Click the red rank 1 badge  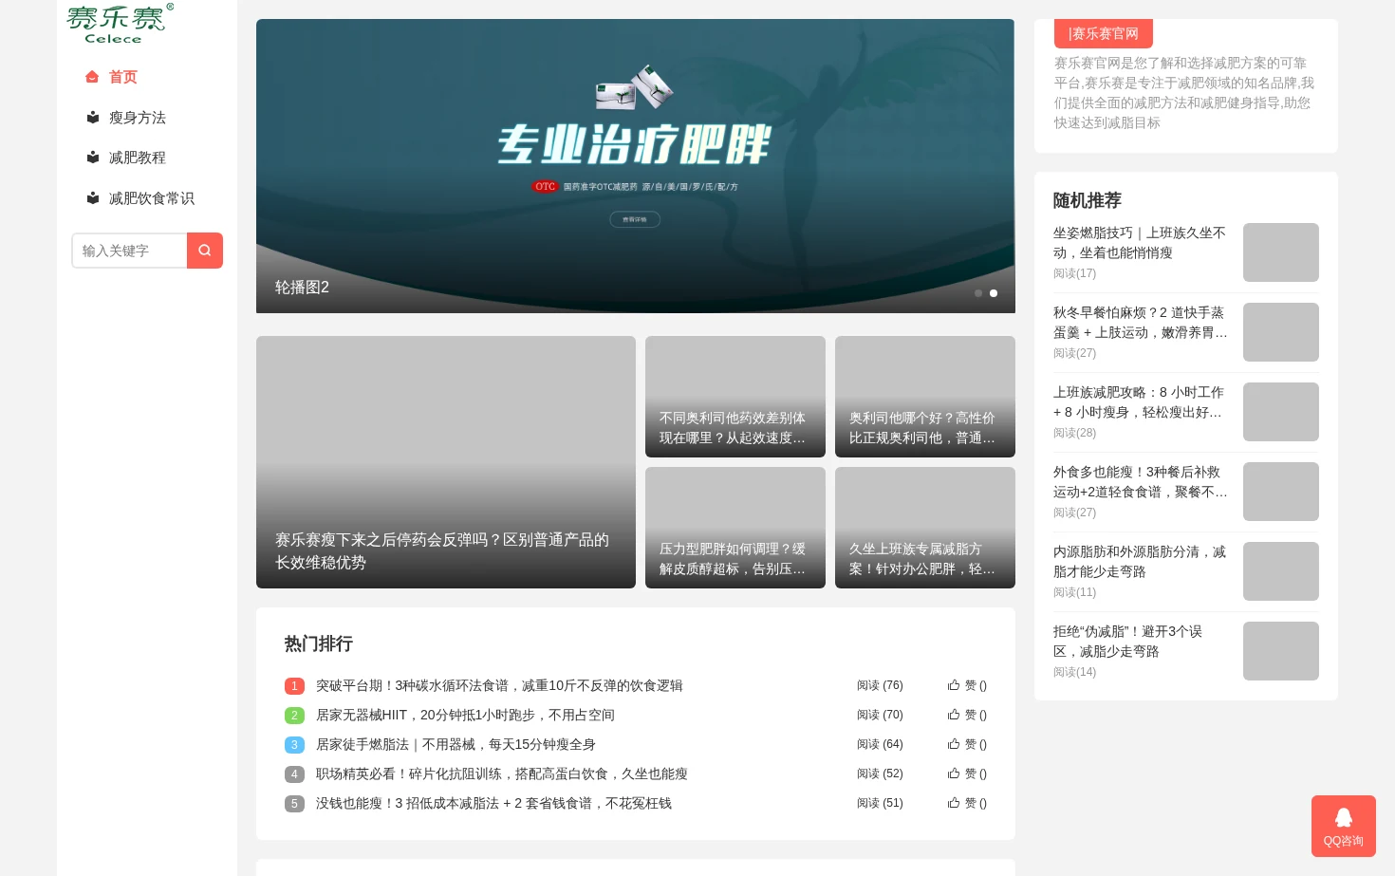point(294,686)
